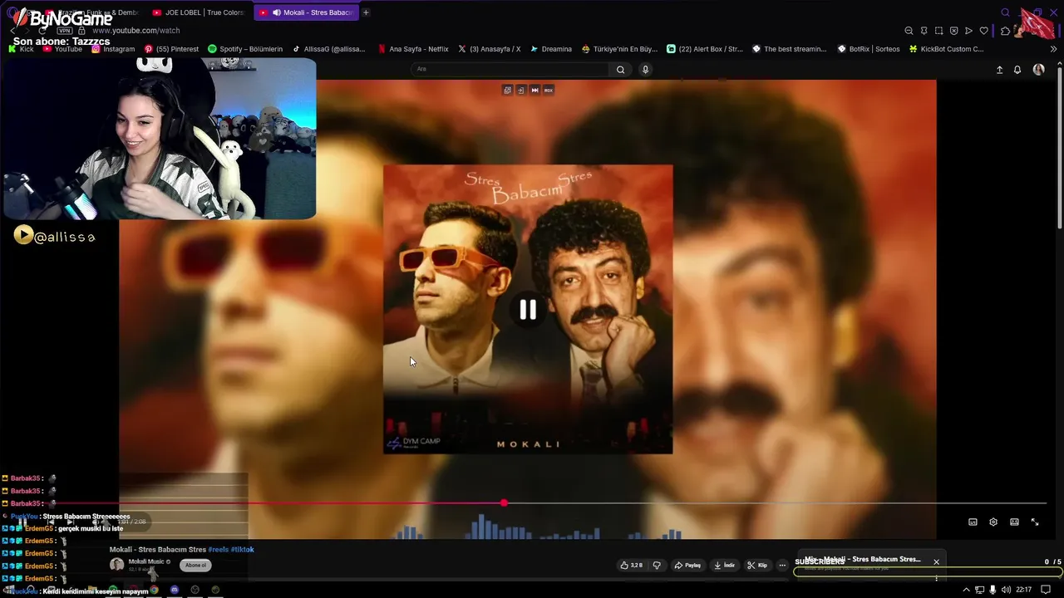Click the browser zoom-out magnifier icon
This screenshot has width=1064, height=598.
tap(909, 31)
